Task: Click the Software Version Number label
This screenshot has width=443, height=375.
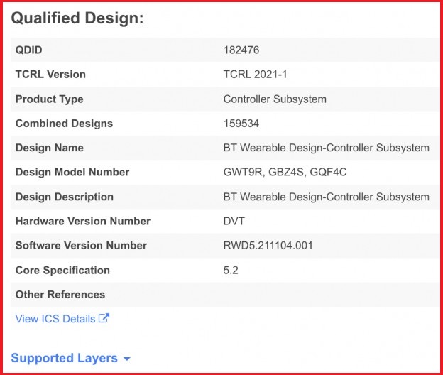Action: coord(81,245)
